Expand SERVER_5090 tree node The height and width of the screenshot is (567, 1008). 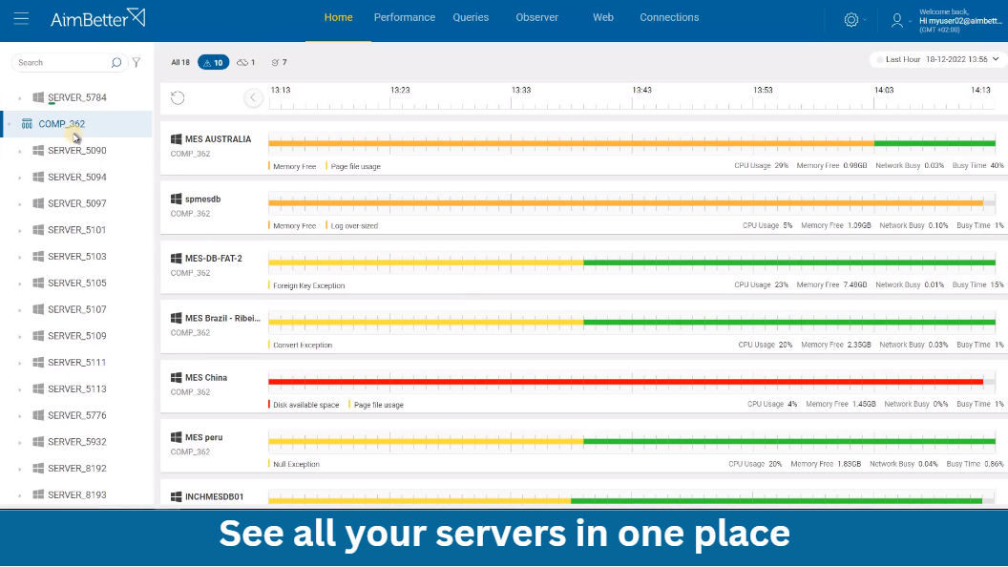[20, 151]
